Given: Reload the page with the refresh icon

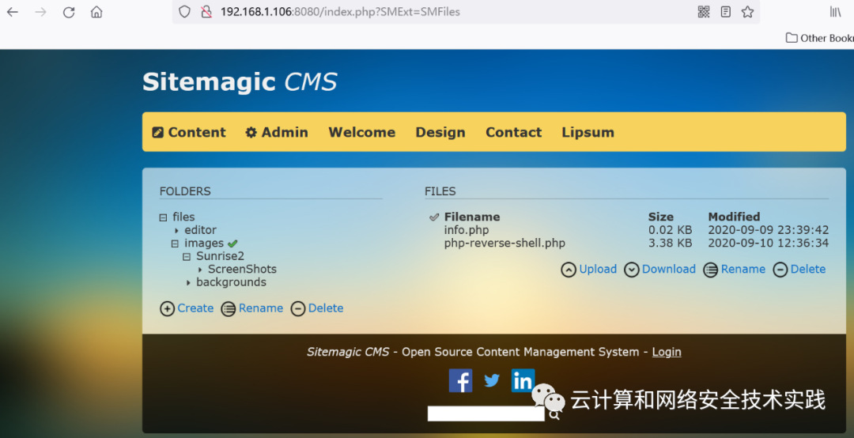Looking at the screenshot, I should pos(69,12).
